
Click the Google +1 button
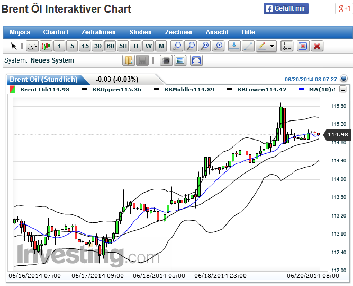tap(343, 8)
